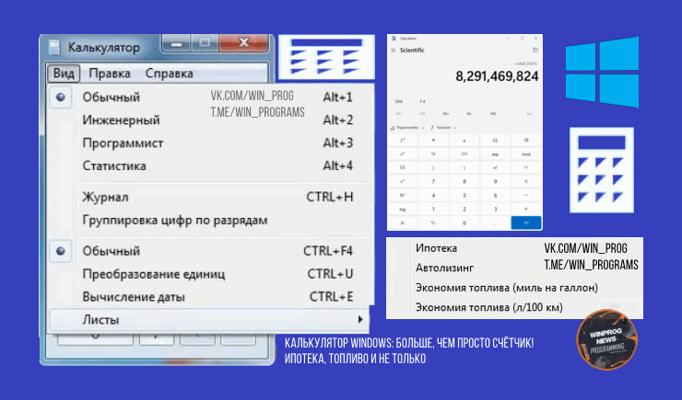The image size is (682, 400).
Task: Choose Преобразование единиц
Action: pos(210,274)
